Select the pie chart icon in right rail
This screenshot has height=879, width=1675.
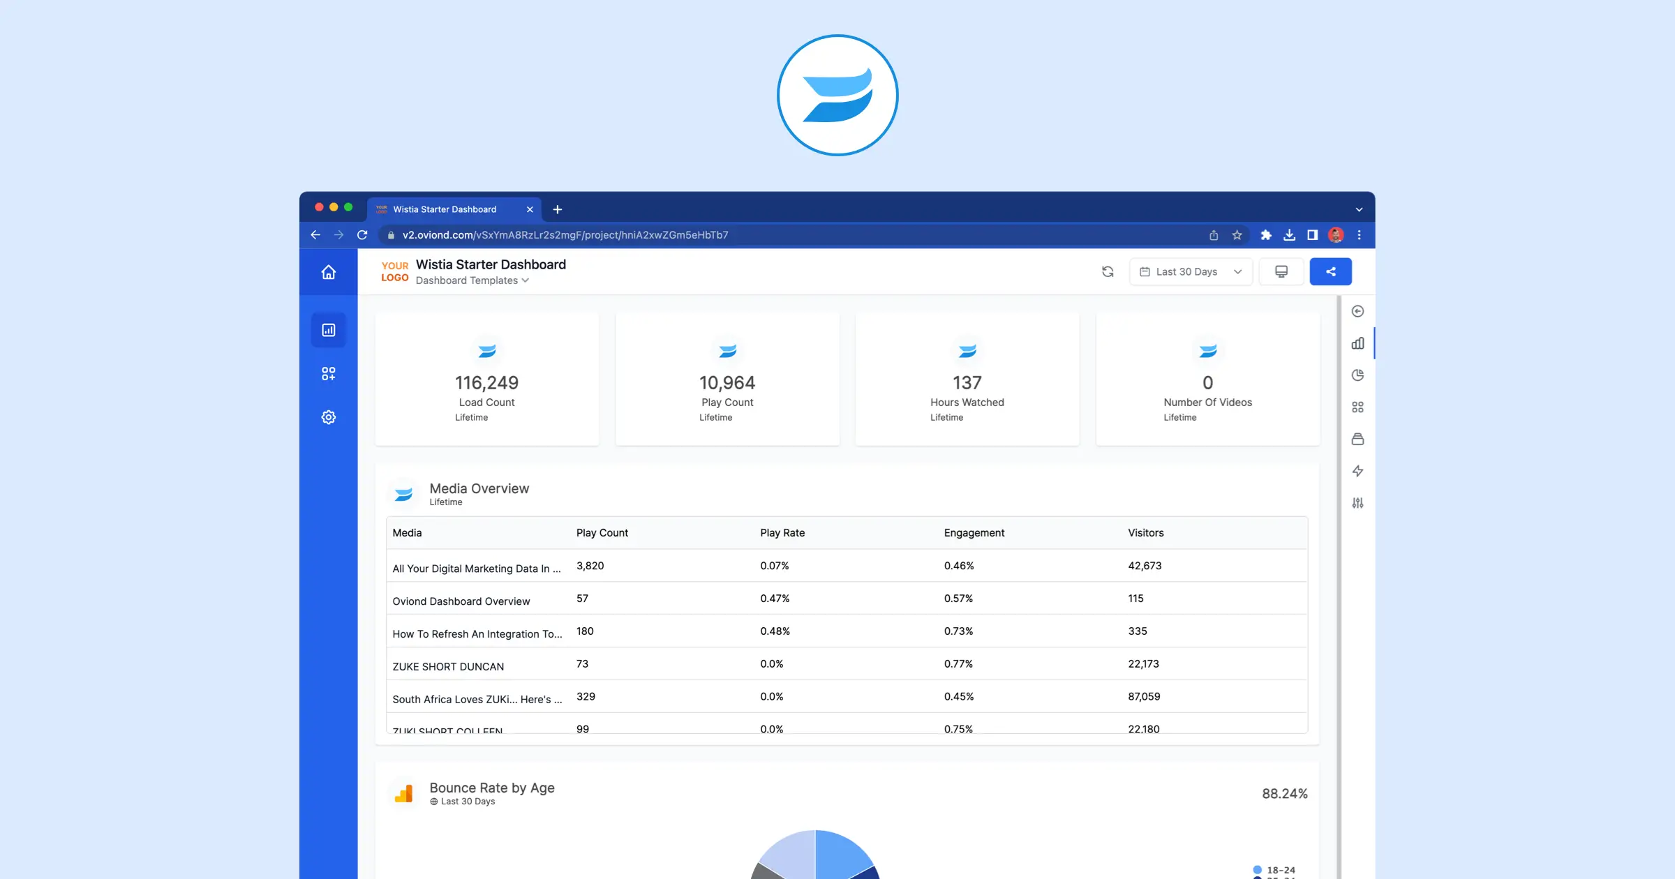(x=1357, y=375)
